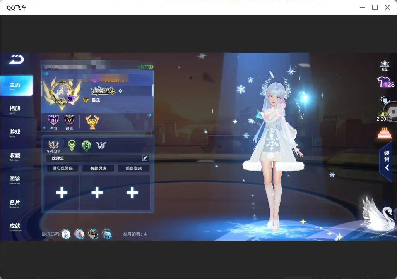The image size is (397, 279).
Task: Open the second recent visitor avatar
Action: pyautogui.click(x=79, y=234)
